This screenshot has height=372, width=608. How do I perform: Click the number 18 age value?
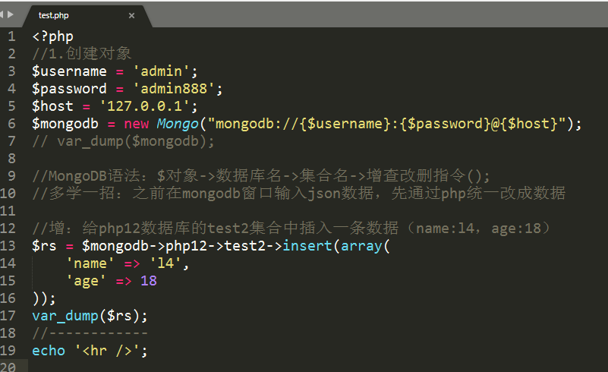pyautogui.click(x=149, y=281)
